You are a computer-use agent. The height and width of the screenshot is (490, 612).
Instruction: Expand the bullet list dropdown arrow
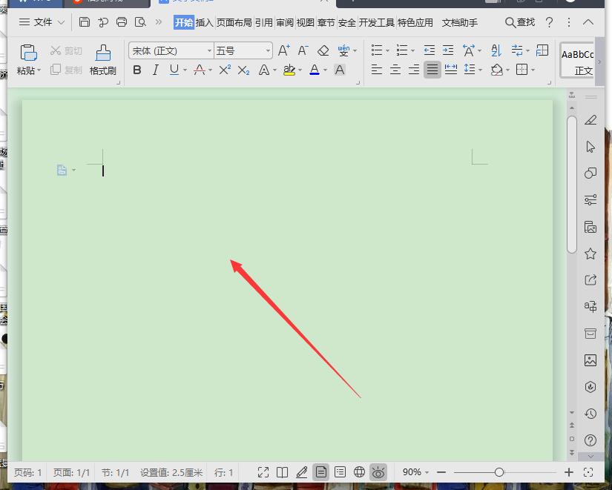click(x=387, y=50)
